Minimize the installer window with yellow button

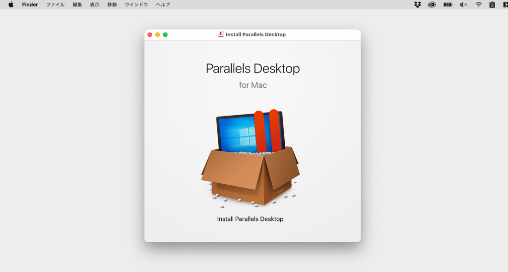[x=157, y=35]
